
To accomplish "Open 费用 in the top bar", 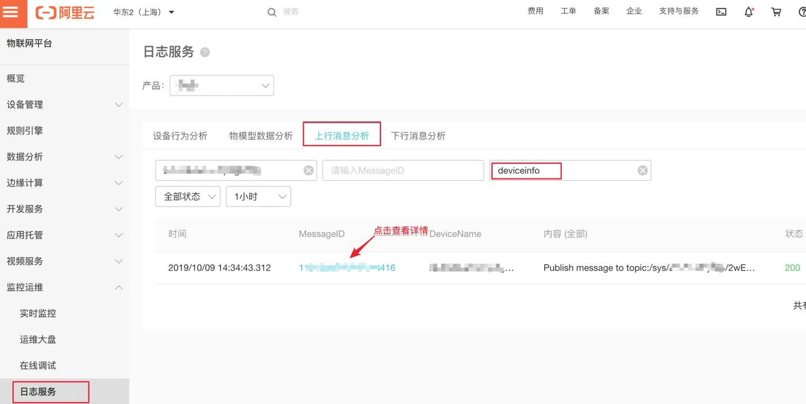I will [x=535, y=12].
